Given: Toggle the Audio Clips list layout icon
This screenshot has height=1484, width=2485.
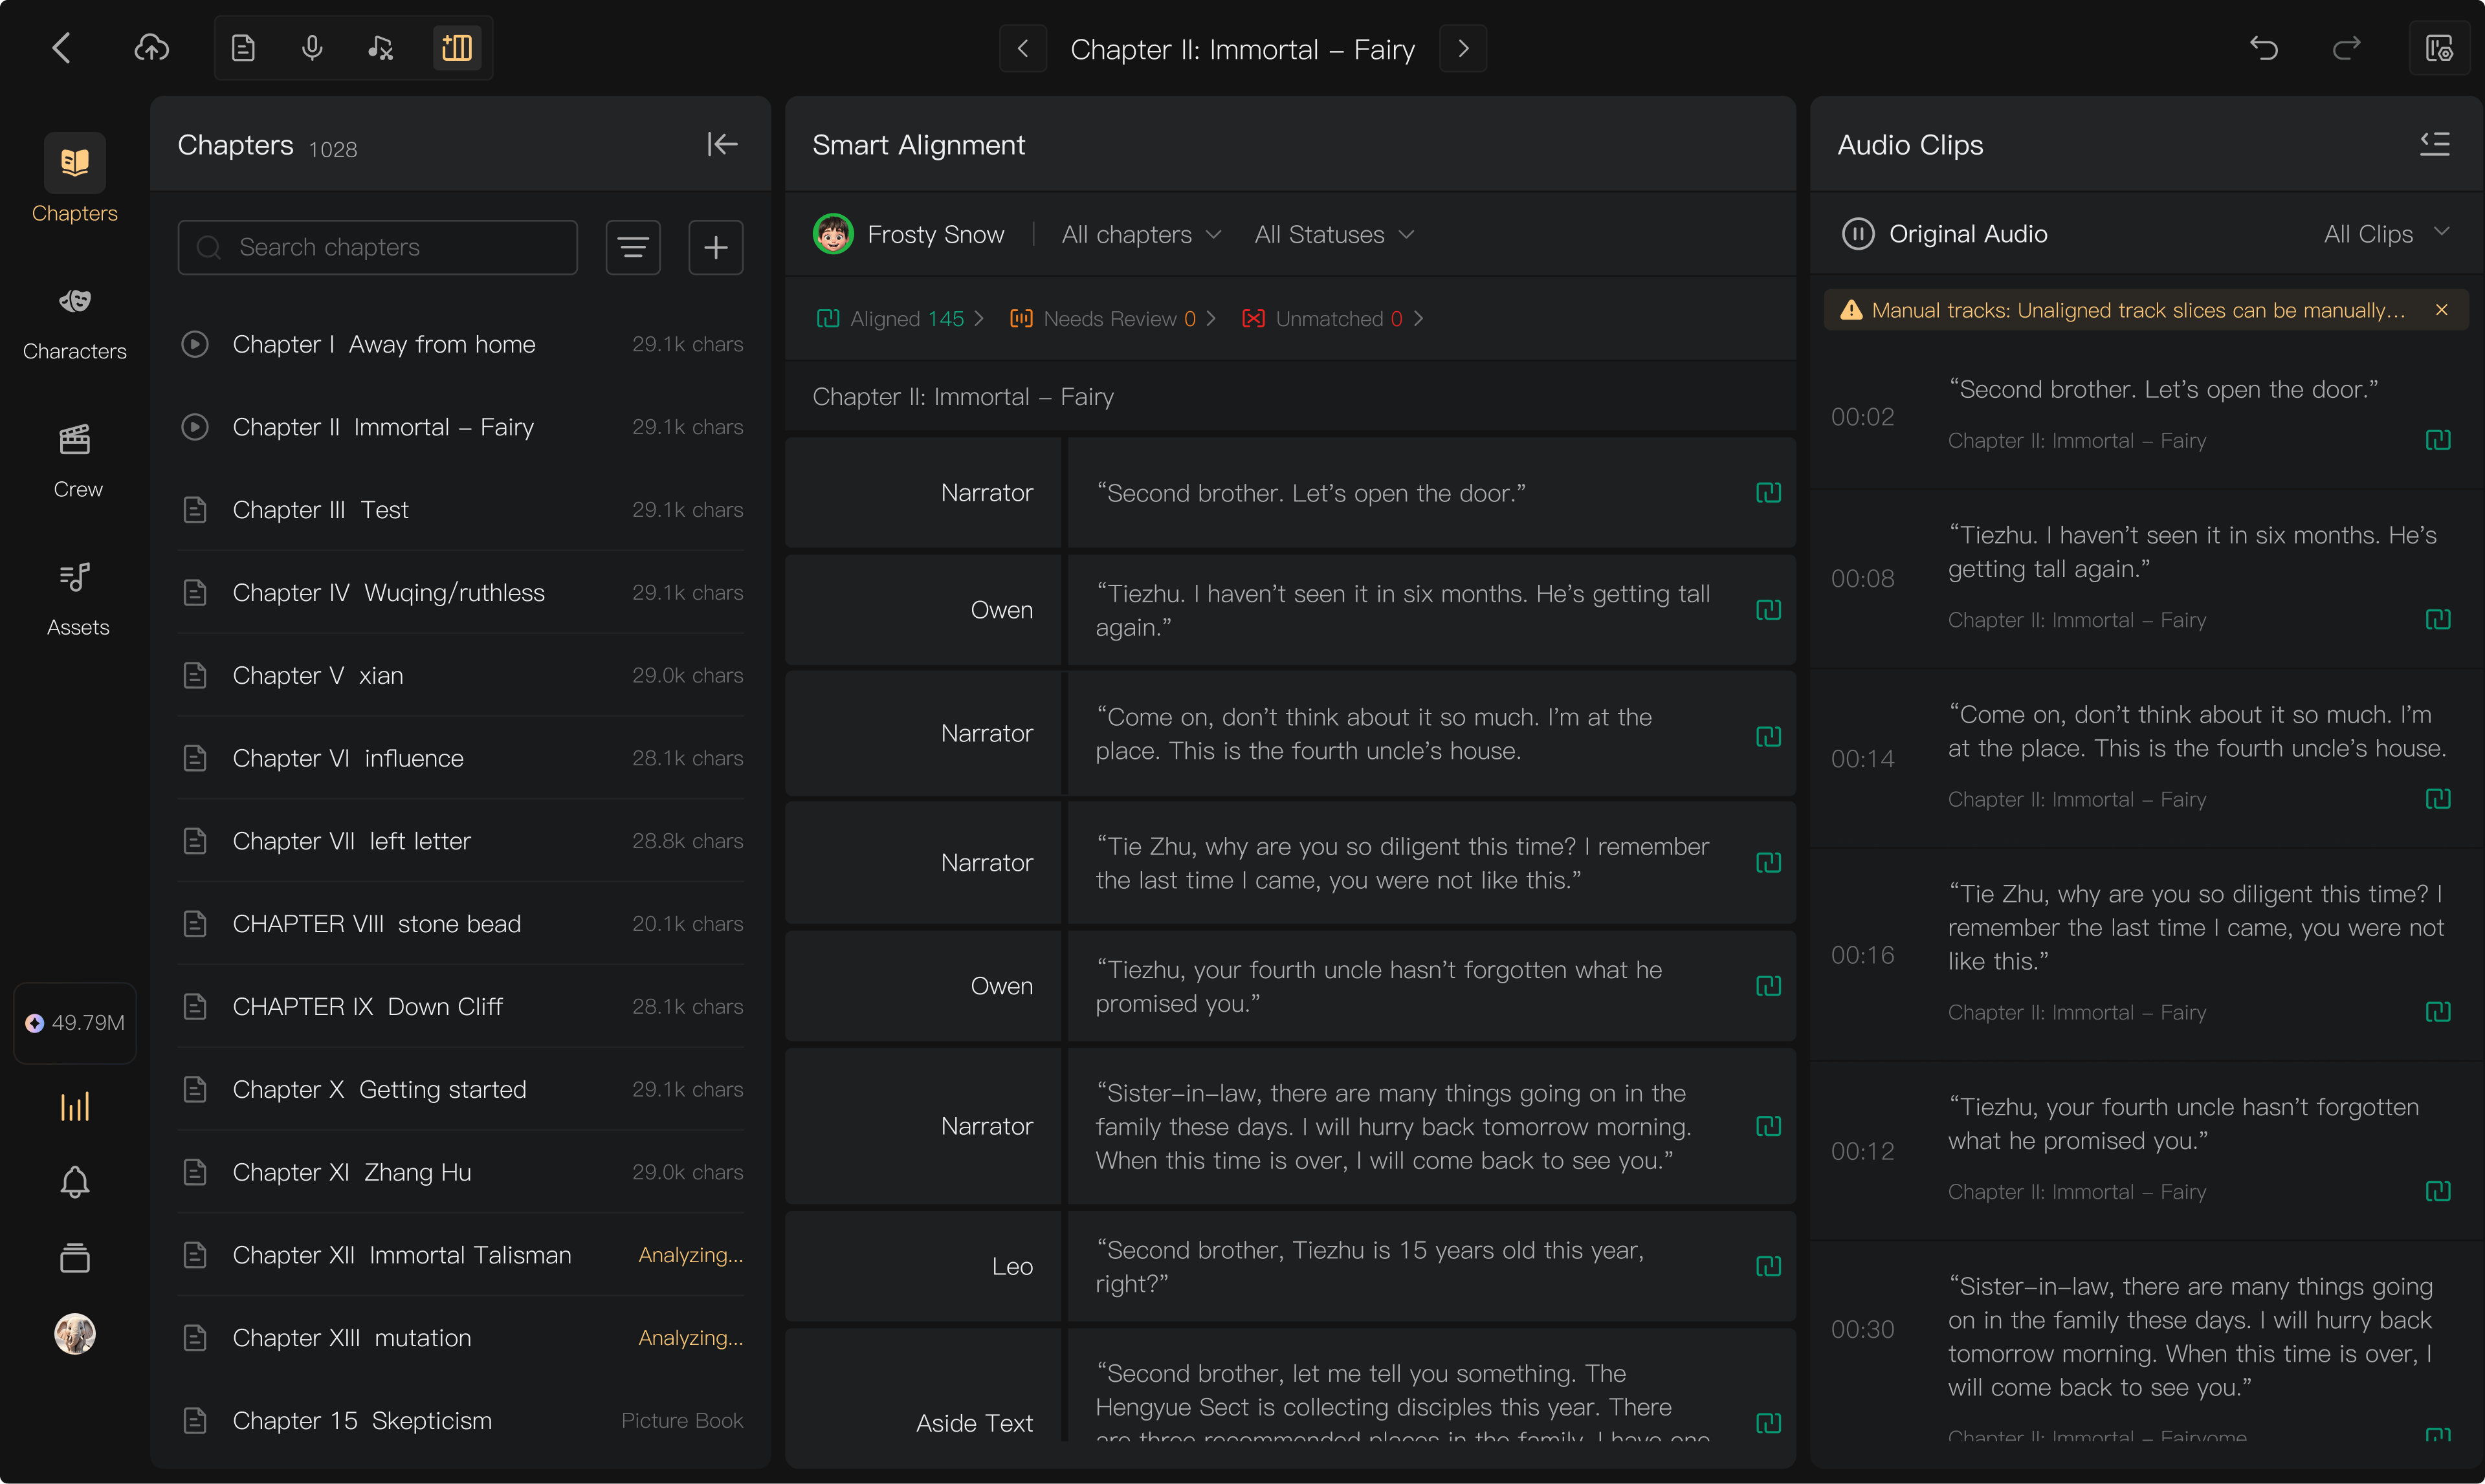Looking at the screenshot, I should tap(2435, 144).
